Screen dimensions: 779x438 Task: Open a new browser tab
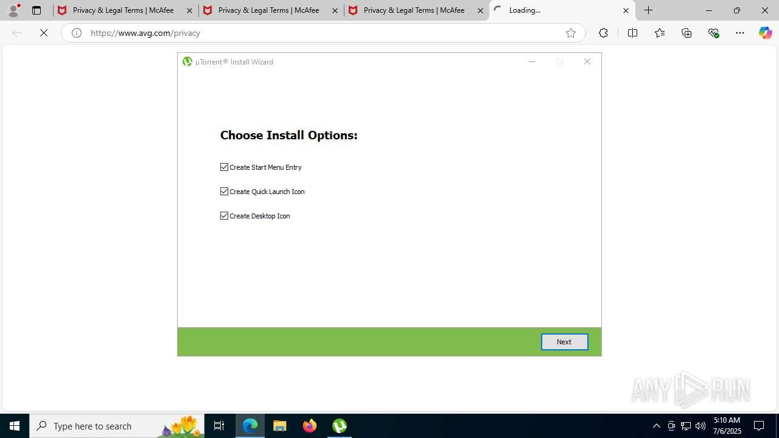pos(649,10)
